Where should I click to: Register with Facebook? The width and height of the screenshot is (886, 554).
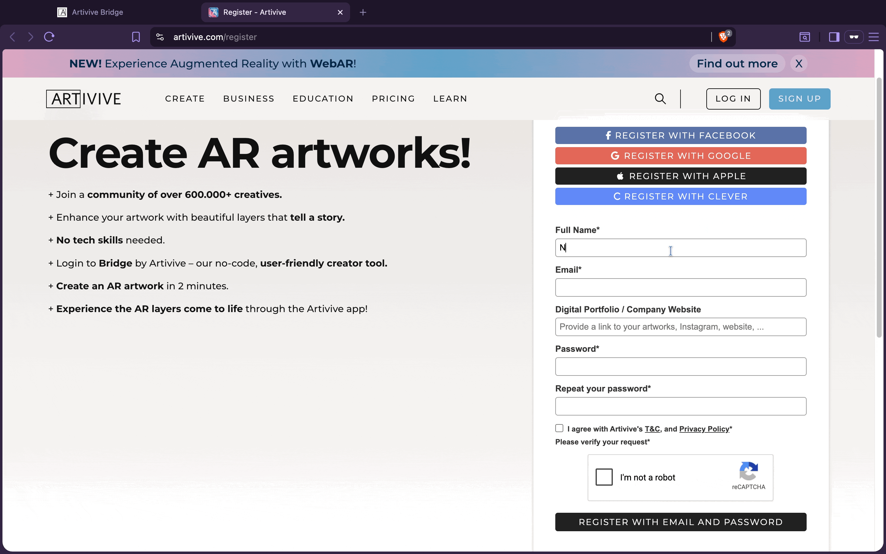pyautogui.click(x=680, y=135)
